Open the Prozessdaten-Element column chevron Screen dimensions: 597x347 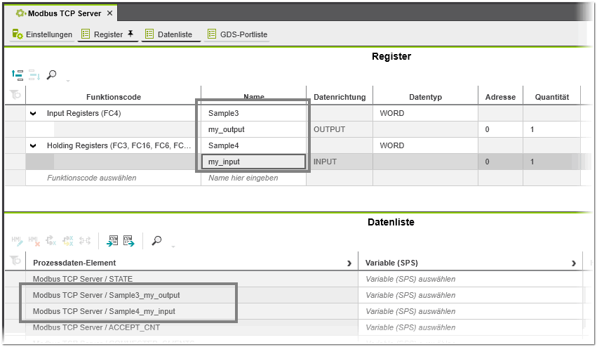349,263
